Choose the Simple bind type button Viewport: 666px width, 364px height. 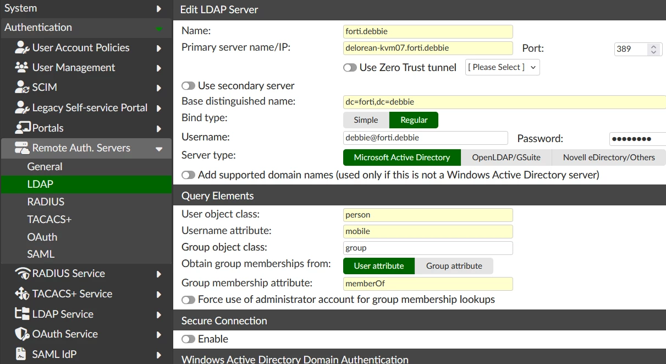(x=366, y=120)
